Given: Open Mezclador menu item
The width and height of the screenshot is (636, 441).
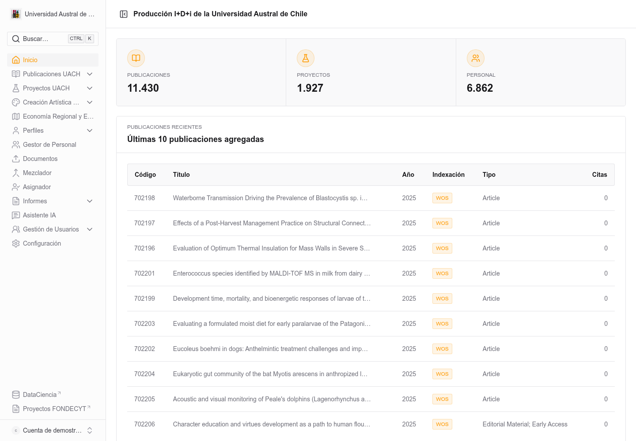Looking at the screenshot, I should [x=53, y=173].
